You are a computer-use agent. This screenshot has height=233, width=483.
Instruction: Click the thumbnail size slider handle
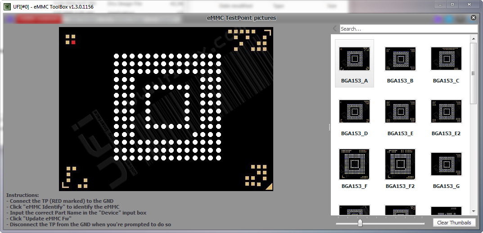pyautogui.click(x=360, y=223)
